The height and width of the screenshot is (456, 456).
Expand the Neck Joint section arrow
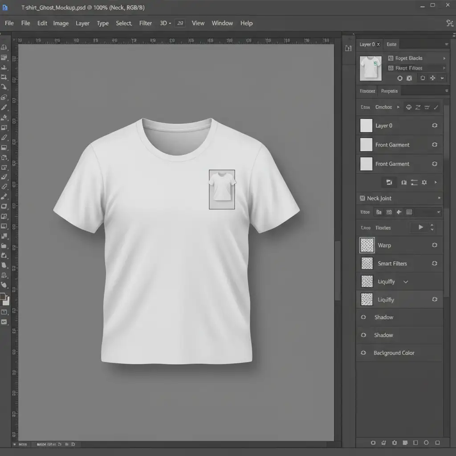coord(439,198)
